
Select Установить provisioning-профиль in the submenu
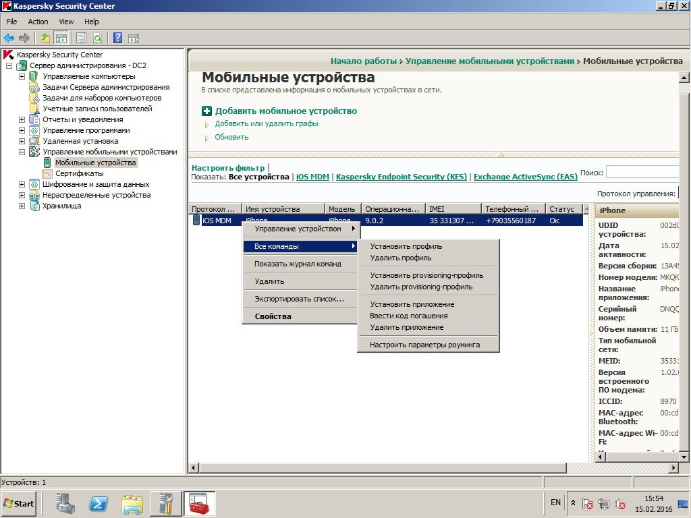pyautogui.click(x=428, y=275)
